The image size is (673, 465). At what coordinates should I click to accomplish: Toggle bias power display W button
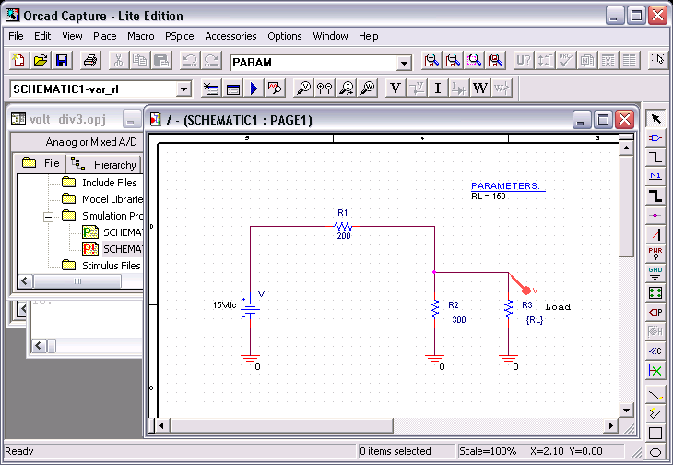point(479,89)
